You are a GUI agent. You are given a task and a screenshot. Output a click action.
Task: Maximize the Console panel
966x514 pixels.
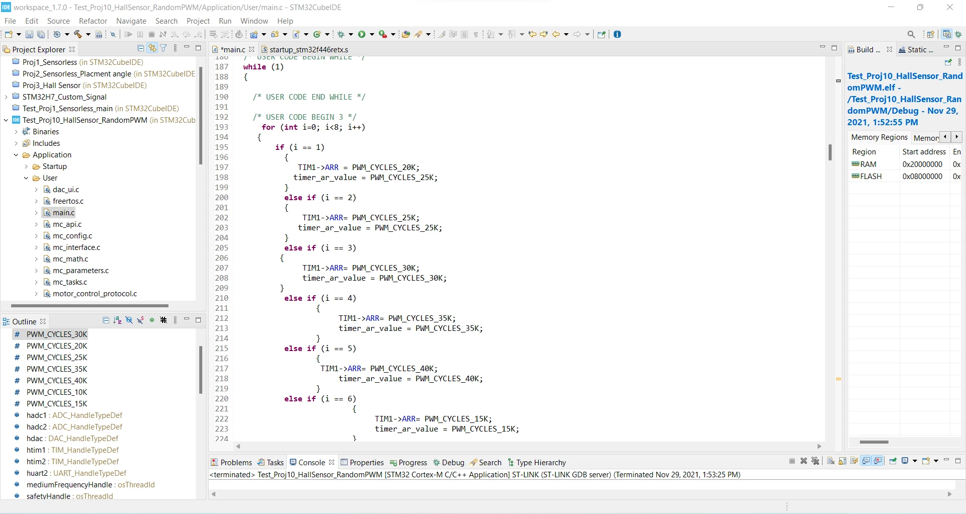click(x=958, y=461)
